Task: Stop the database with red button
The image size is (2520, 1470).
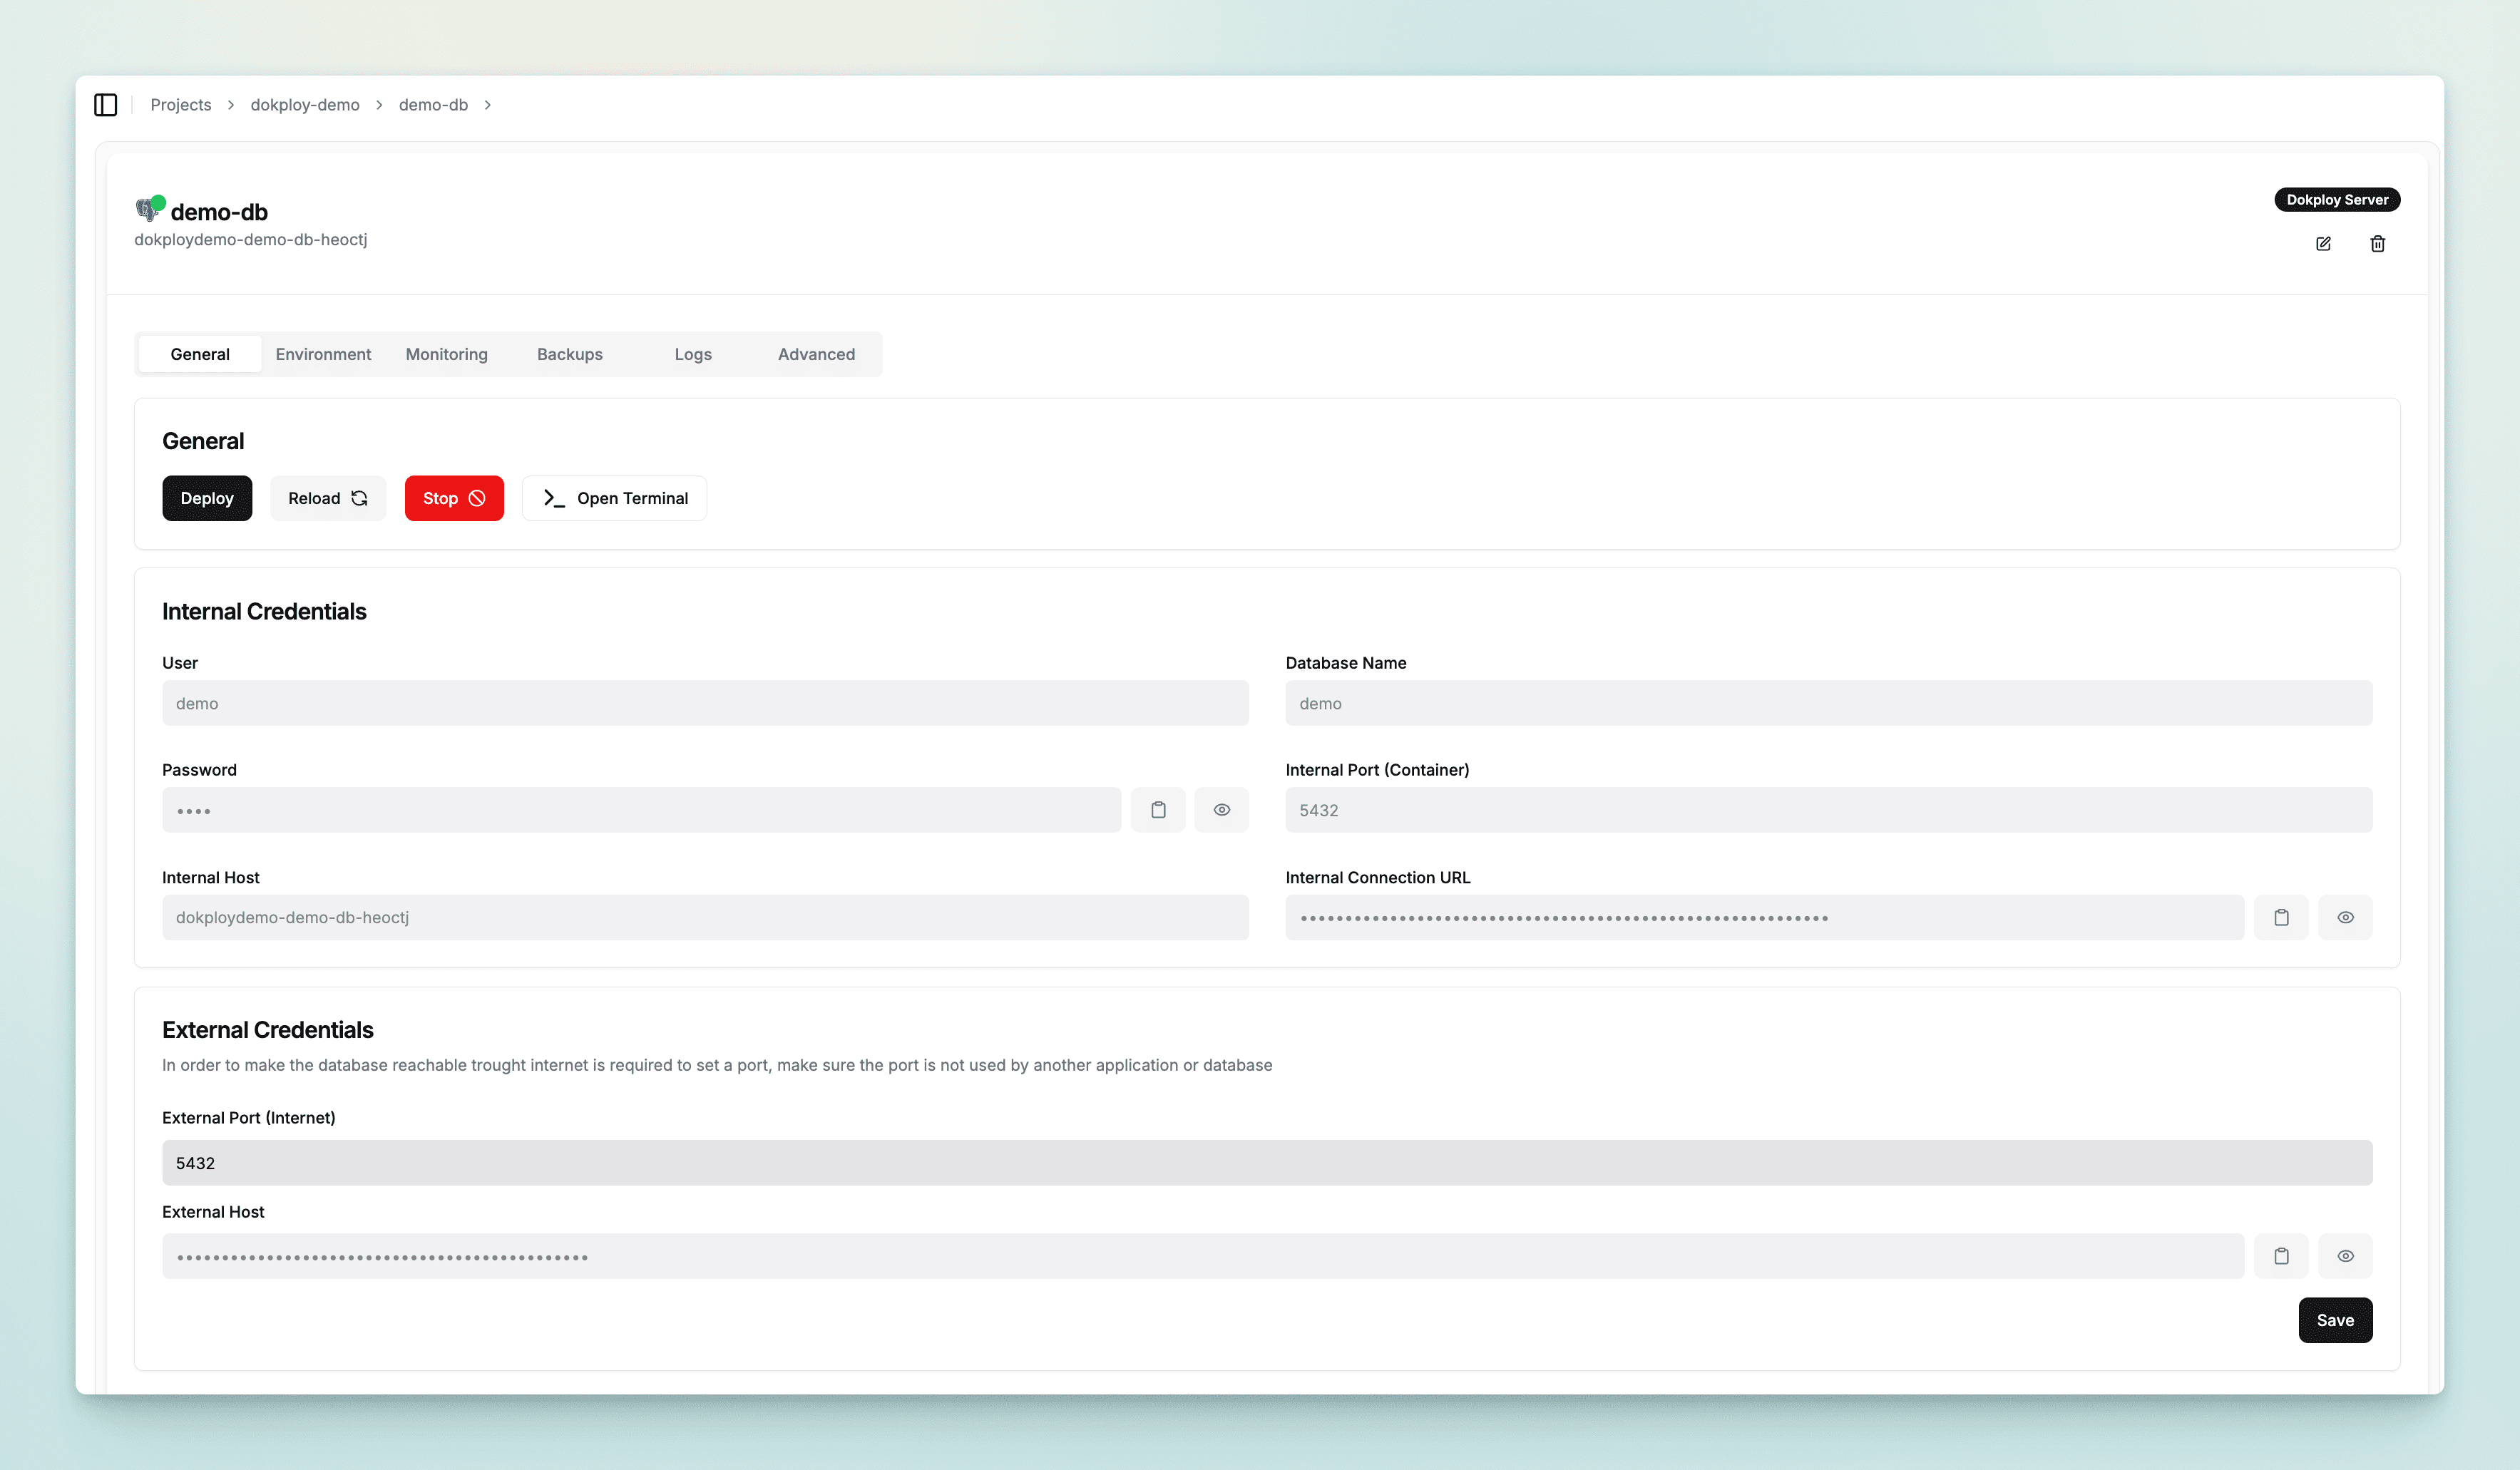Action: coord(454,498)
